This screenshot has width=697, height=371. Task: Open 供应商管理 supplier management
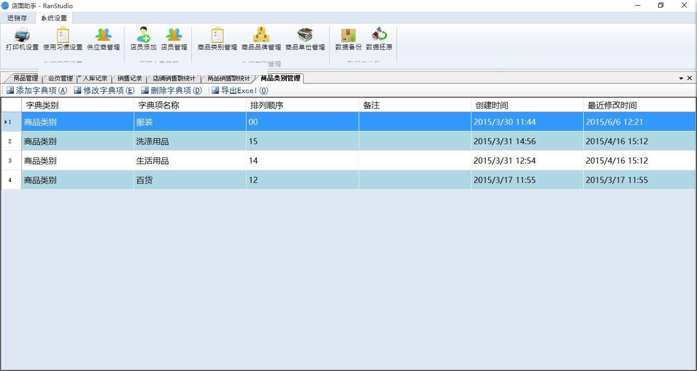point(104,39)
